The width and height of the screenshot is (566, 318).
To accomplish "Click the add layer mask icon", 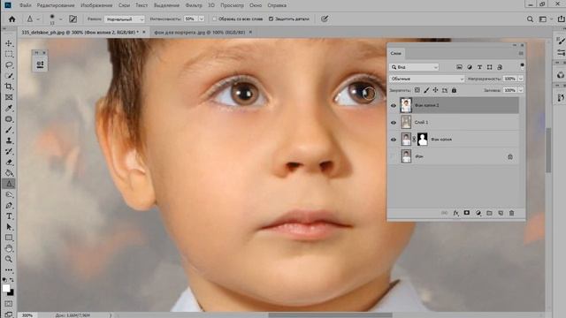I will (x=467, y=213).
